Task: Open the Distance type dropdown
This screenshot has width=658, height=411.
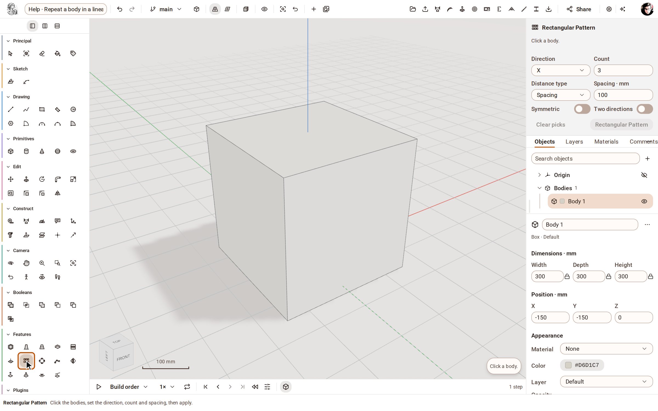Action: (x=560, y=95)
